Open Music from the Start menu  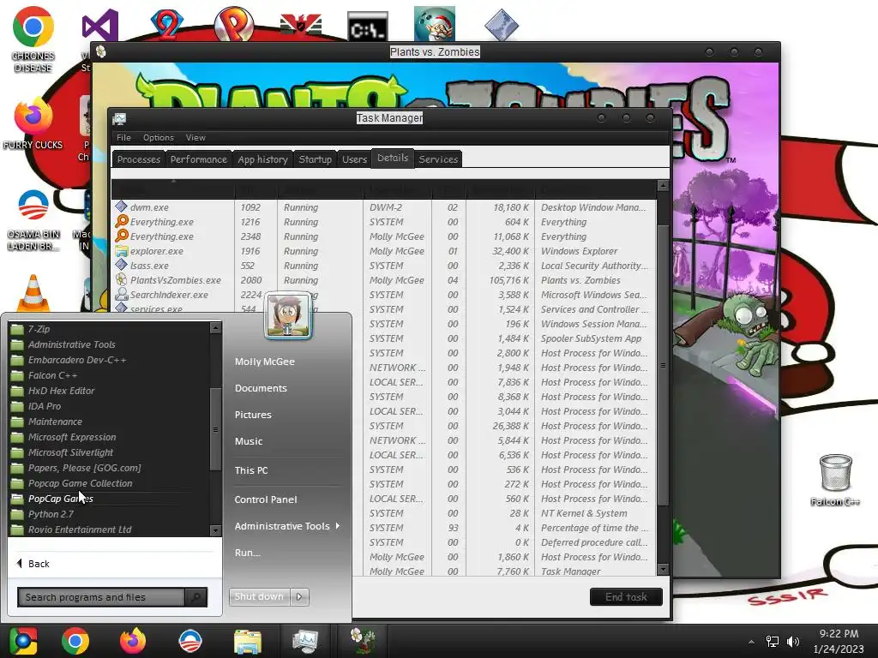pyautogui.click(x=249, y=441)
